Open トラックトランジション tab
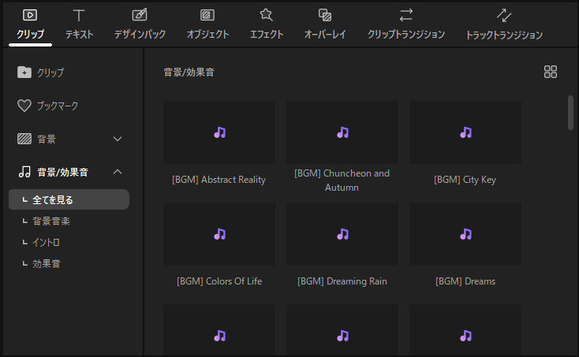579x357 pixels. pos(504,24)
